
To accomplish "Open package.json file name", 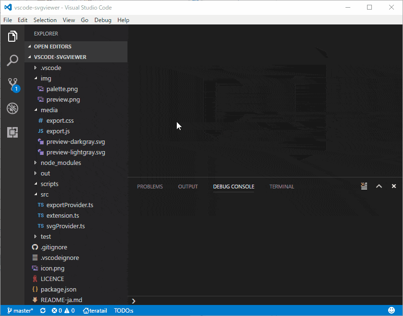I will (x=58, y=289).
